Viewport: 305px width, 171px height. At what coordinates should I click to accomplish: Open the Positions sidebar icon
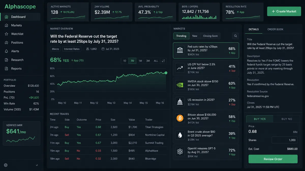tap(6, 43)
